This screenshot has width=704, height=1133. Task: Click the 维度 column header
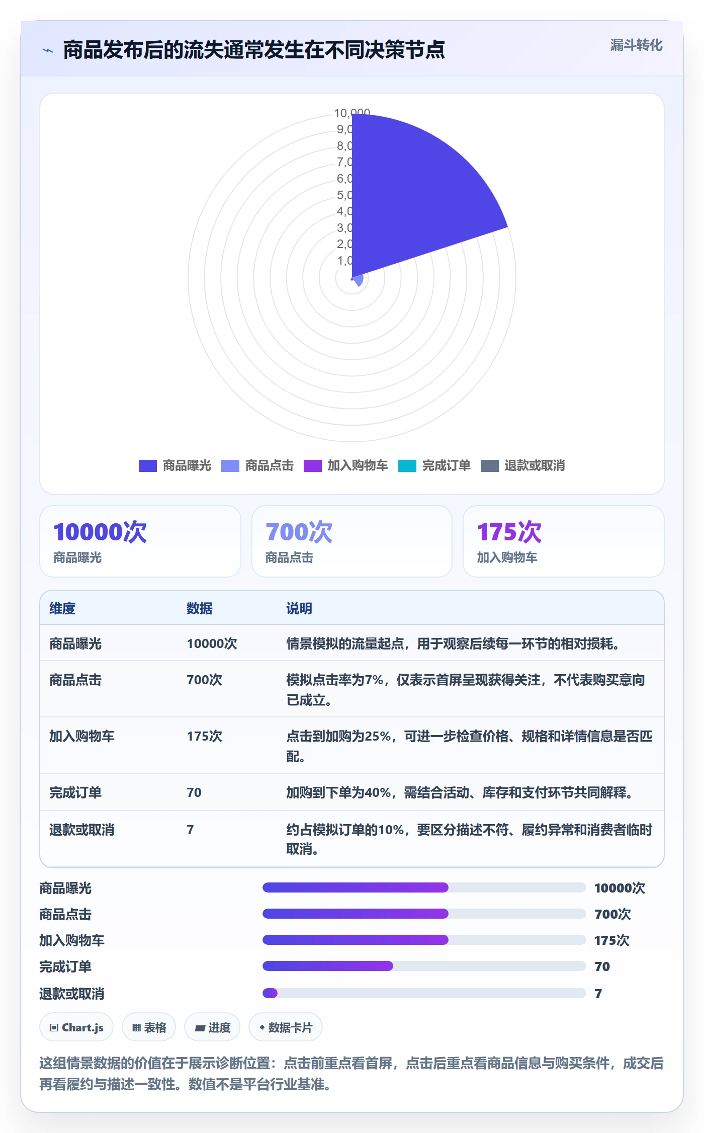[x=62, y=608]
